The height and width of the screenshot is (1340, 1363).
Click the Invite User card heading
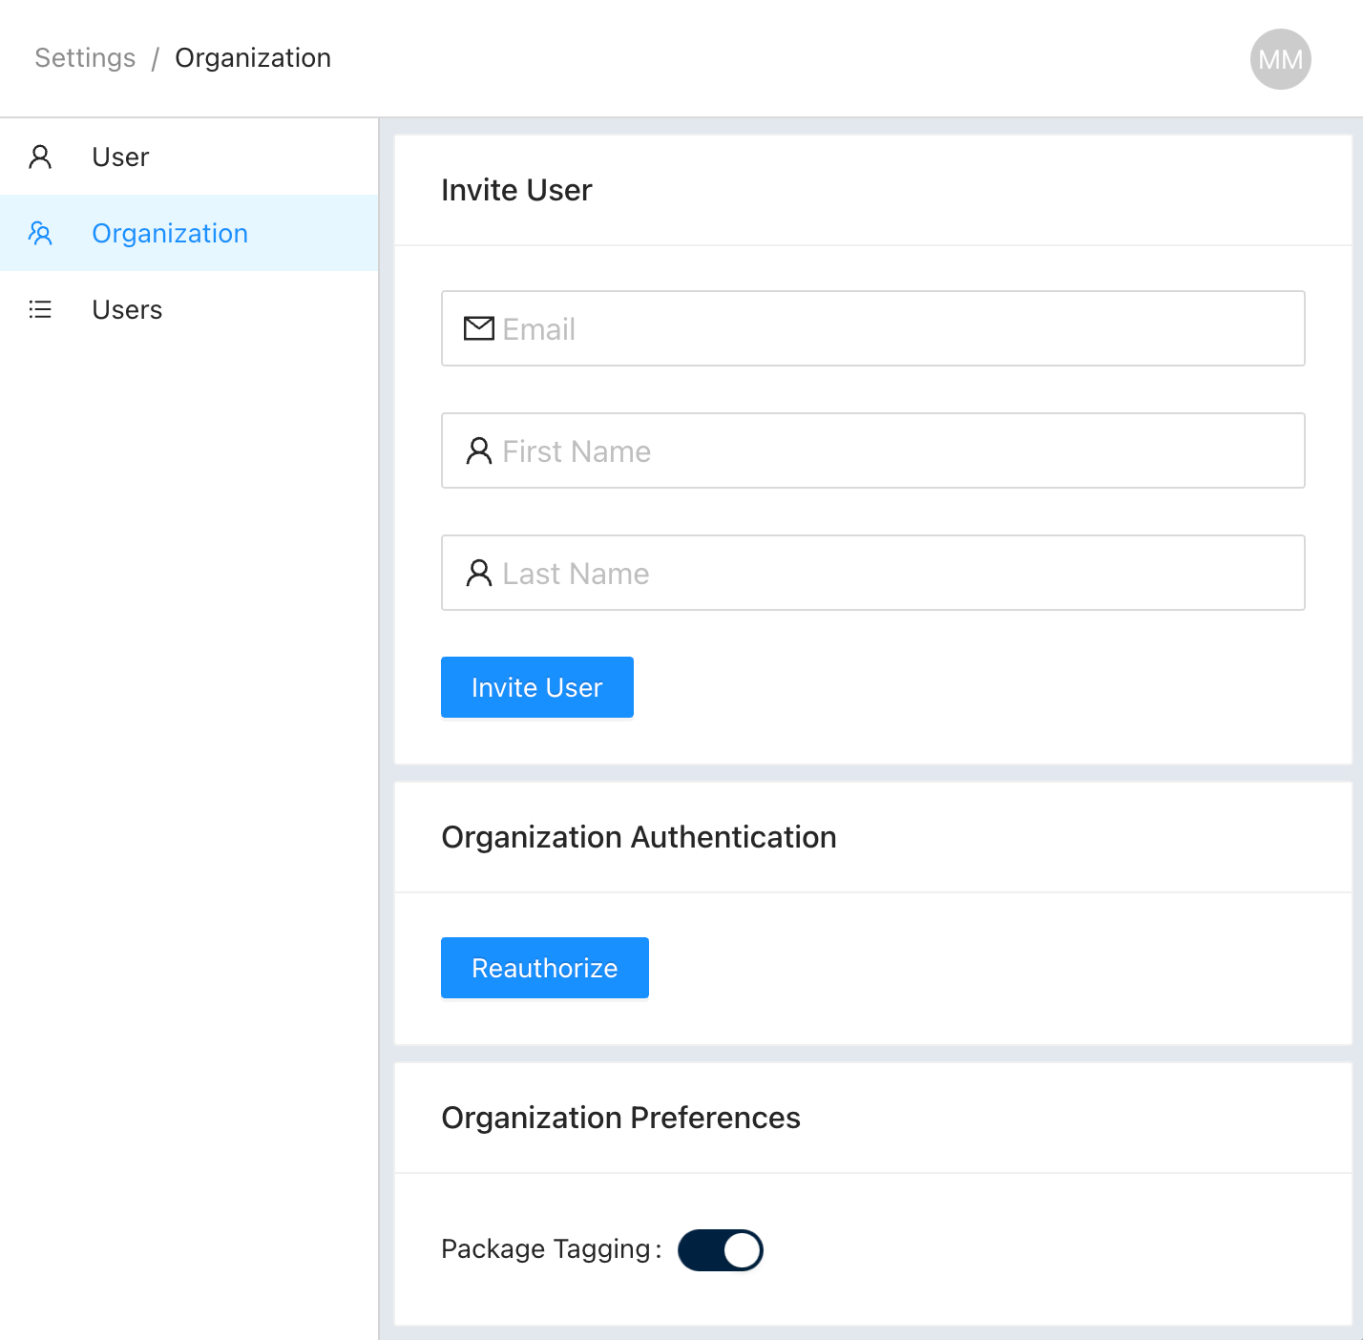pyautogui.click(x=516, y=190)
